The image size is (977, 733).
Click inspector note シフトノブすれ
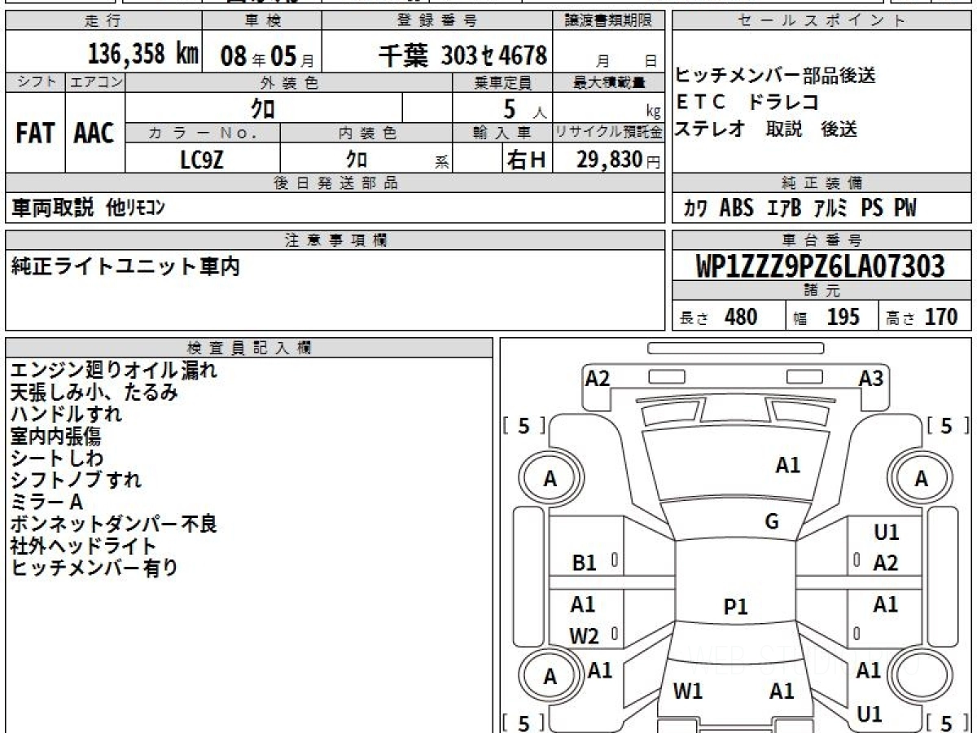click(x=76, y=481)
